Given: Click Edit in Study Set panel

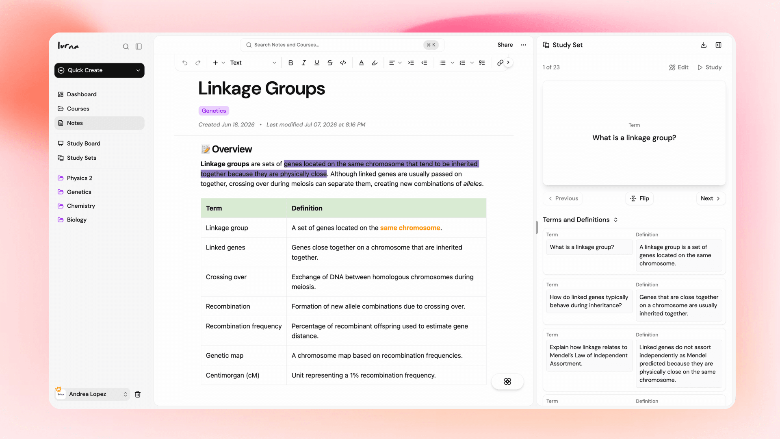Looking at the screenshot, I should [678, 67].
